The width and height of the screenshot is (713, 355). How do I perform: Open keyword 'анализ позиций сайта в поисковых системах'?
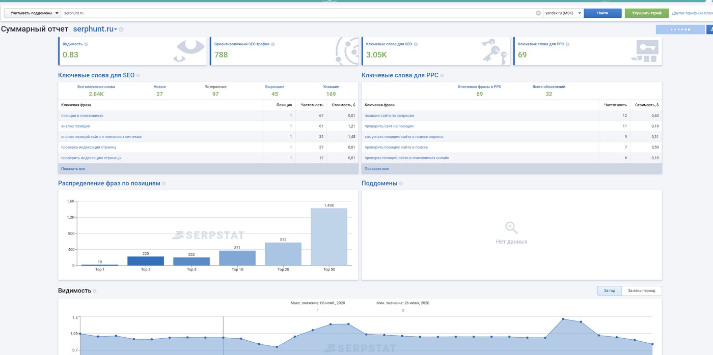point(101,137)
